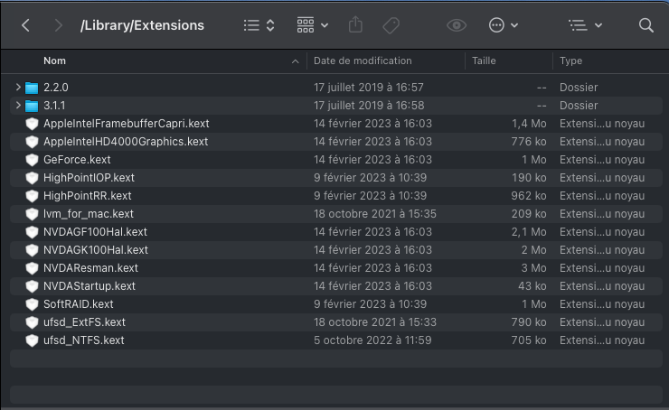This screenshot has height=410, width=669.
Task: Select the file name NVDAStartup.kext
Action: 90,286
